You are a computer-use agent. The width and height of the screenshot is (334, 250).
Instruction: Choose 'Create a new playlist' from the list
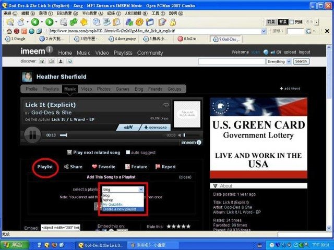(x=123, y=209)
